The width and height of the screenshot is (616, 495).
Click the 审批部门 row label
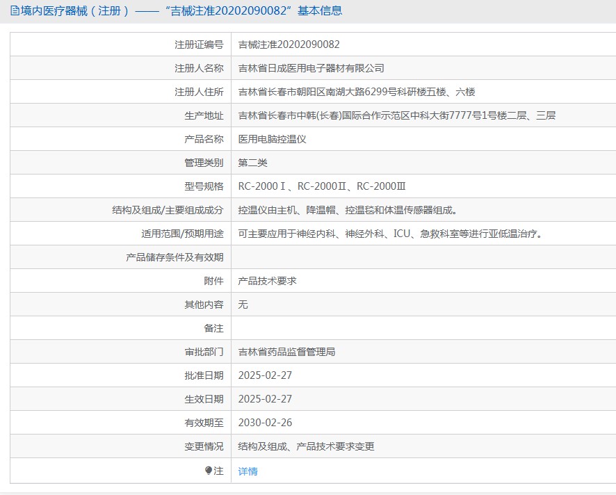[204, 352]
